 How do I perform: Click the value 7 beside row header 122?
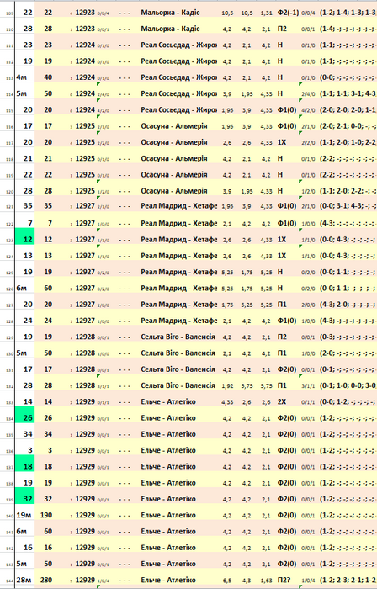[x=29, y=223]
